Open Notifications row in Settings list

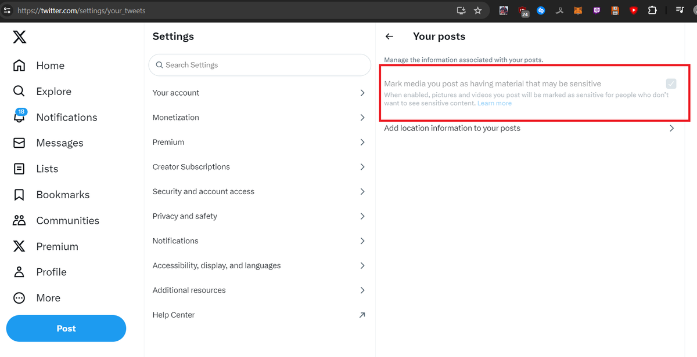point(260,241)
